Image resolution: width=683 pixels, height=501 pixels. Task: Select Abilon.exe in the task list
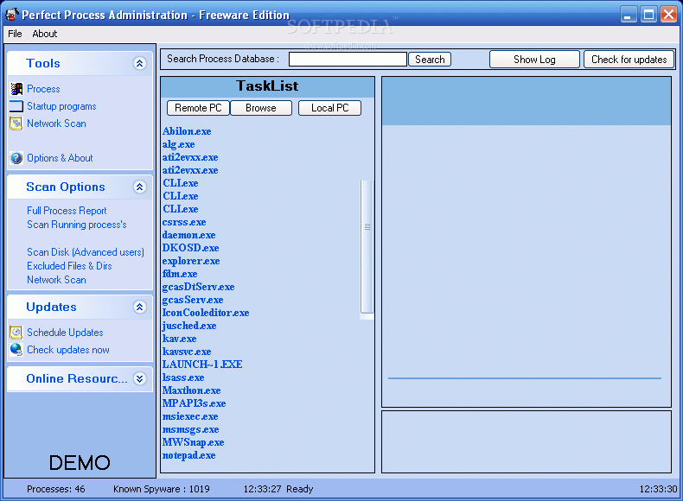[x=187, y=131]
